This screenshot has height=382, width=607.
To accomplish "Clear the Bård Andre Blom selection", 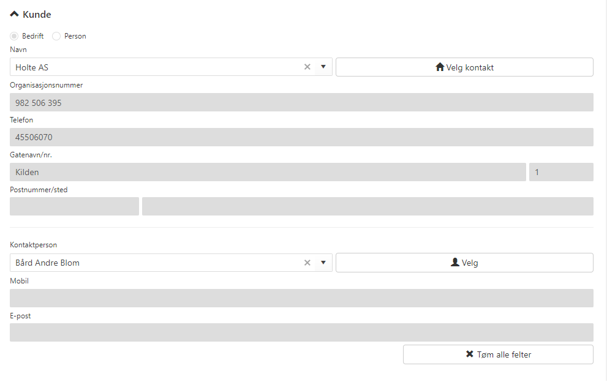I will click(x=307, y=263).
